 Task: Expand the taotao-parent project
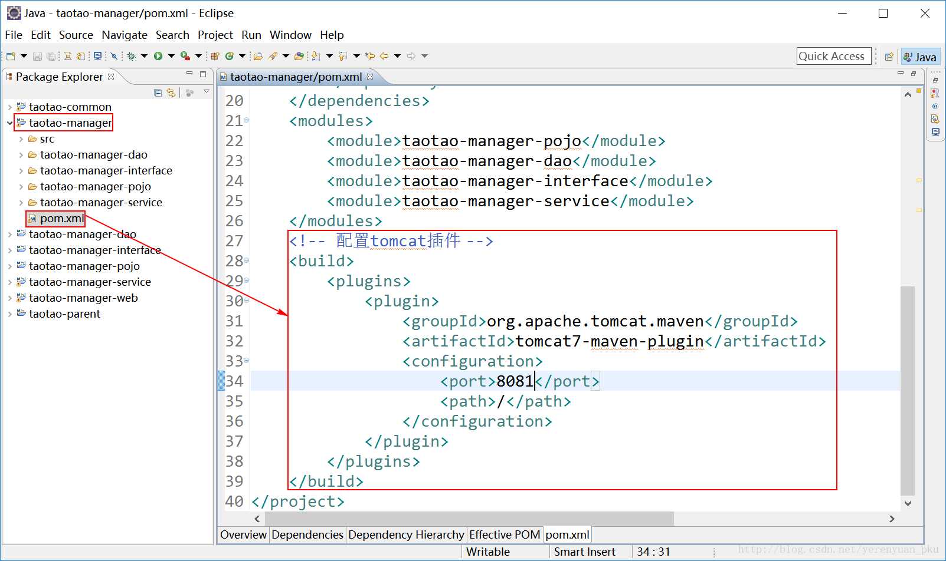point(10,314)
